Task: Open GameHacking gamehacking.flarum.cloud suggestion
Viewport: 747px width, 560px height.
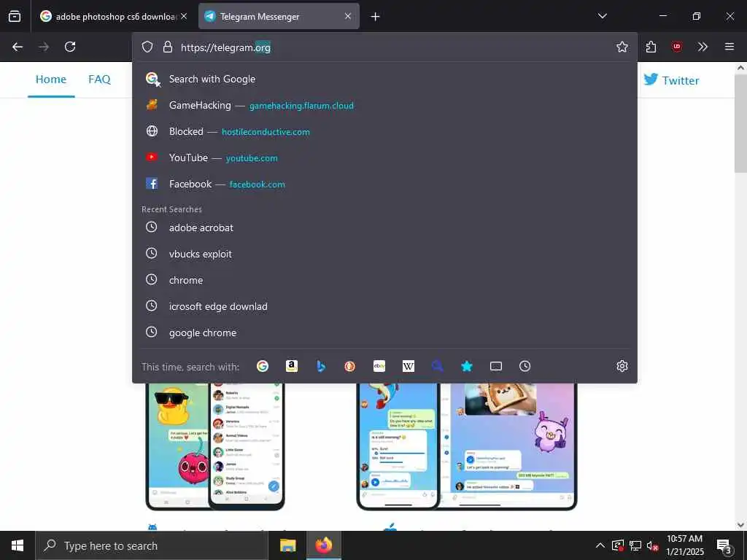Action: (x=384, y=105)
